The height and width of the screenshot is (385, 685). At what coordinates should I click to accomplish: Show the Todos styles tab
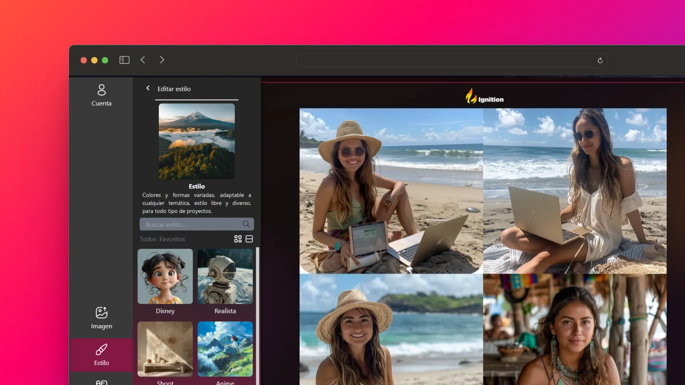148,239
